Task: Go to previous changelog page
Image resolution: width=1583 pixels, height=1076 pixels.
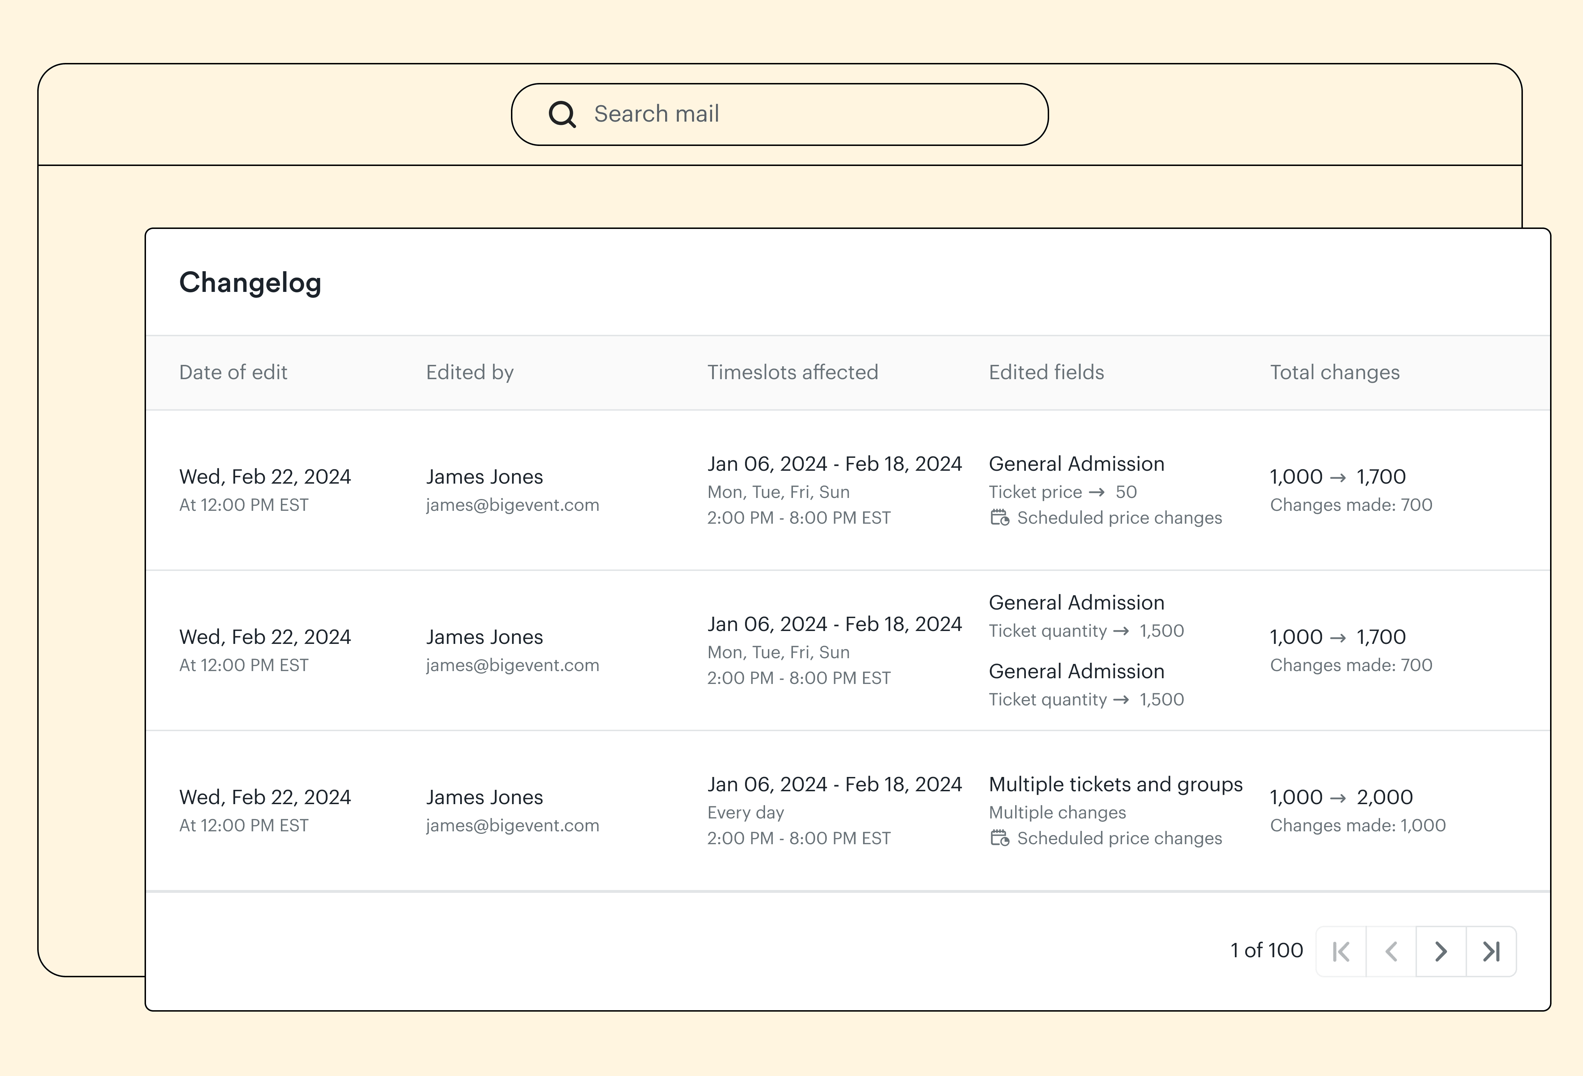Action: click(x=1391, y=952)
